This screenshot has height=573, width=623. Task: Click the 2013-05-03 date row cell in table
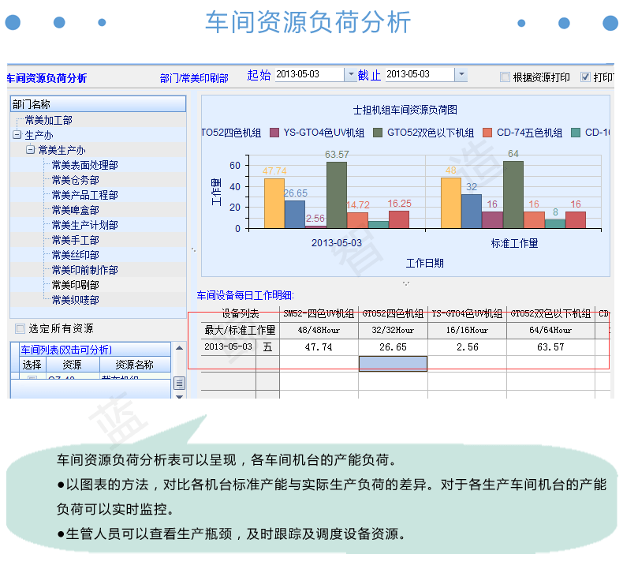tap(228, 347)
